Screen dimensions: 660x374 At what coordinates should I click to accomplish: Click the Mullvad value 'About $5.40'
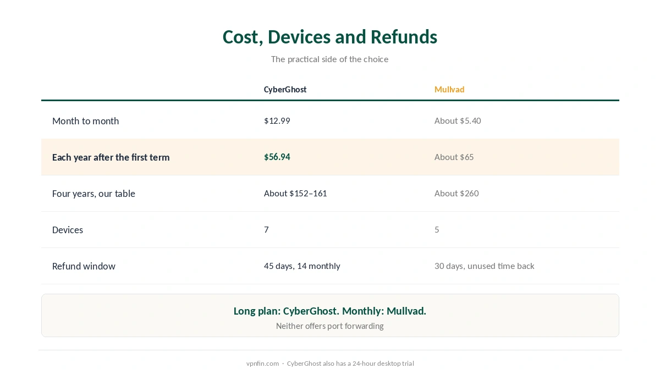click(x=458, y=121)
